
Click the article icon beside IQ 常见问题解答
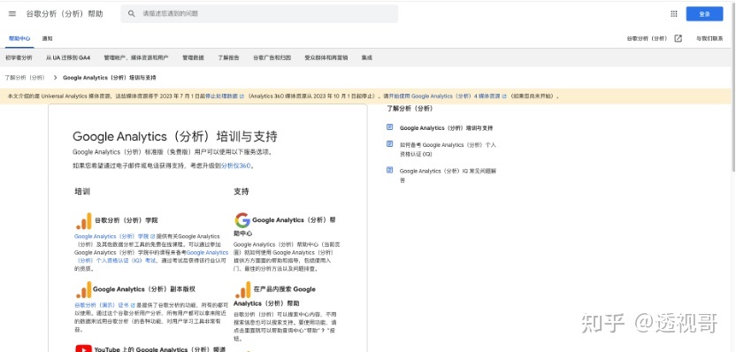pos(389,171)
